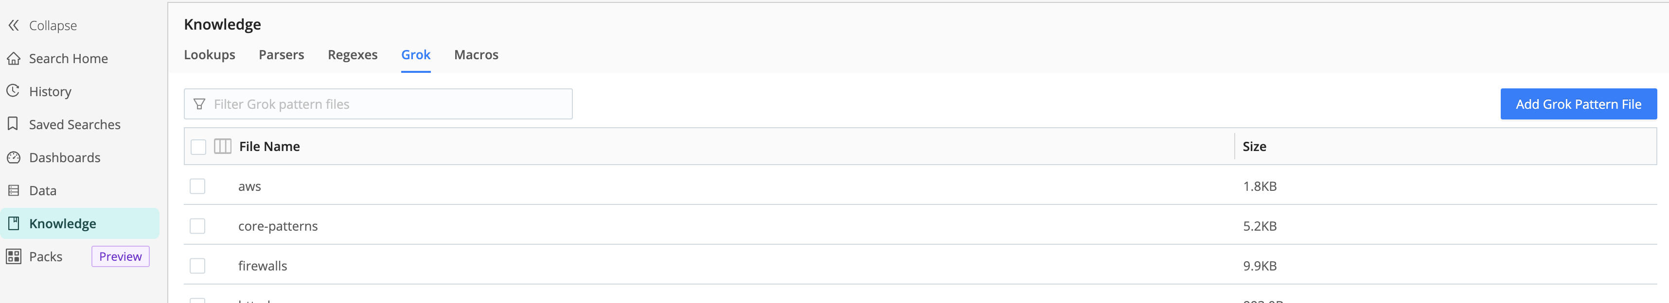The height and width of the screenshot is (303, 1669).
Task: Click the Packs grid icon
Action: (x=14, y=256)
